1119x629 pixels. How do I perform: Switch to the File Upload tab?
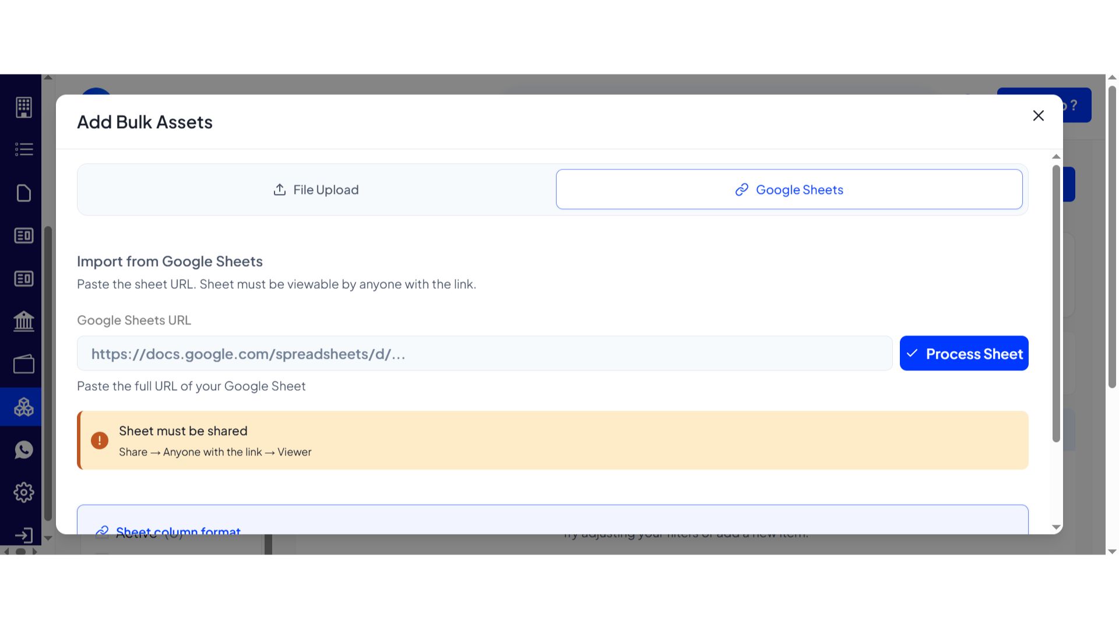(x=316, y=190)
